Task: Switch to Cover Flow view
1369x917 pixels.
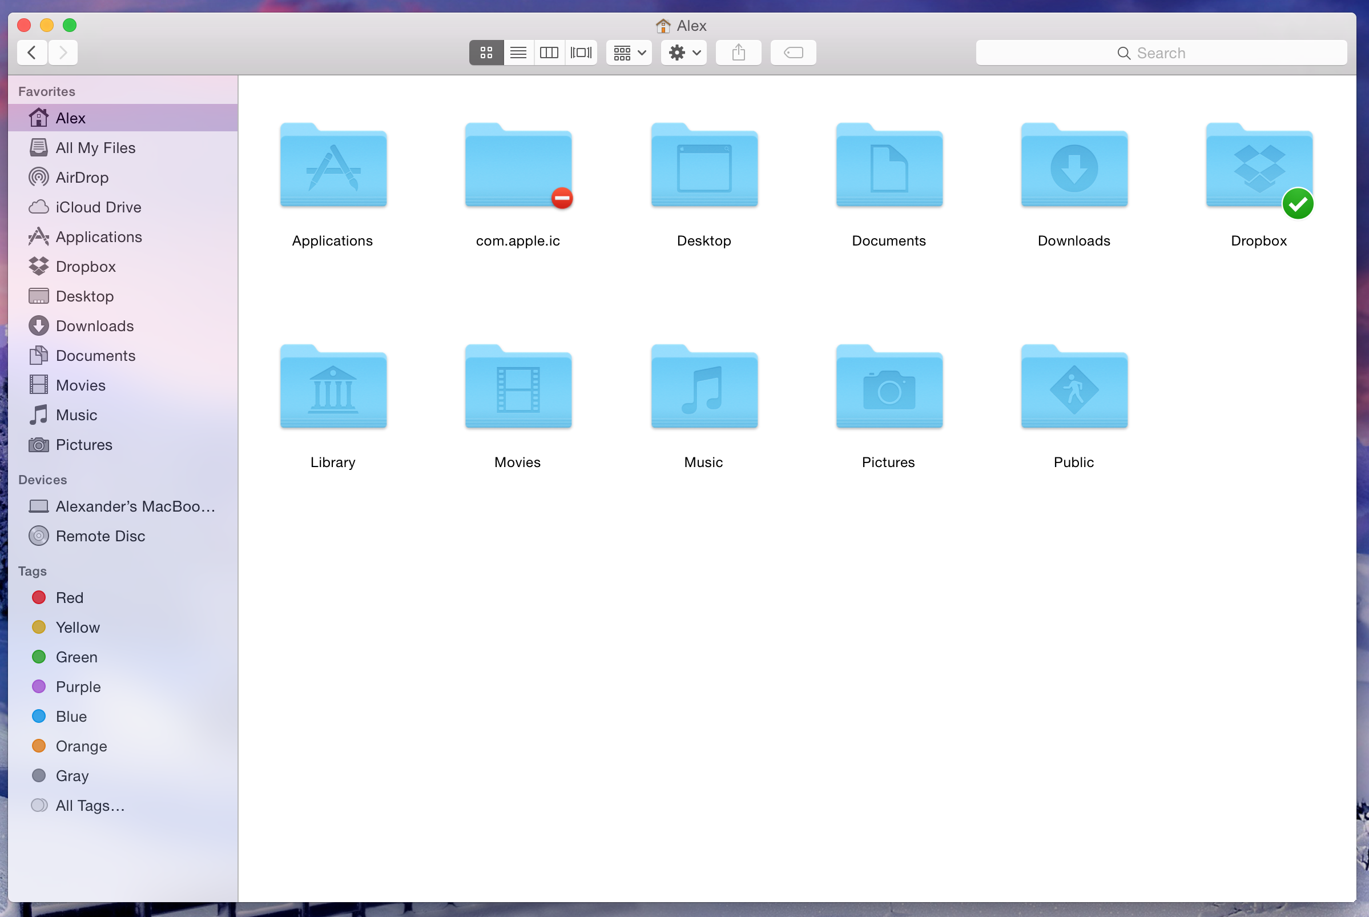Action: pyautogui.click(x=581, y=53)
